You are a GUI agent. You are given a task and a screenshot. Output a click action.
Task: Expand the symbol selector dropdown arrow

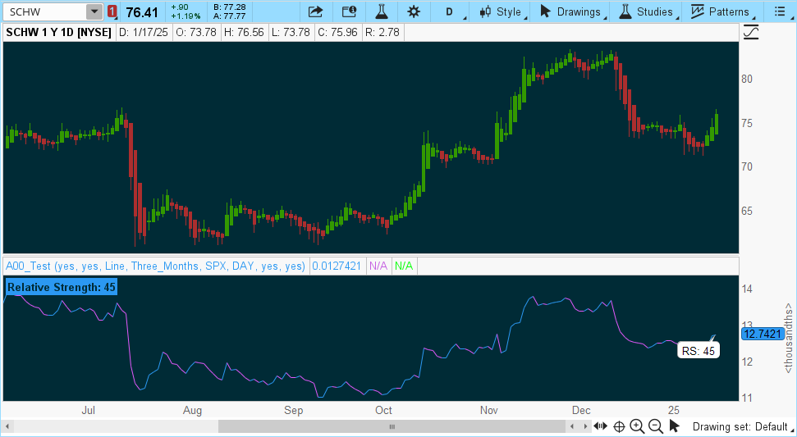coord(94,11)
